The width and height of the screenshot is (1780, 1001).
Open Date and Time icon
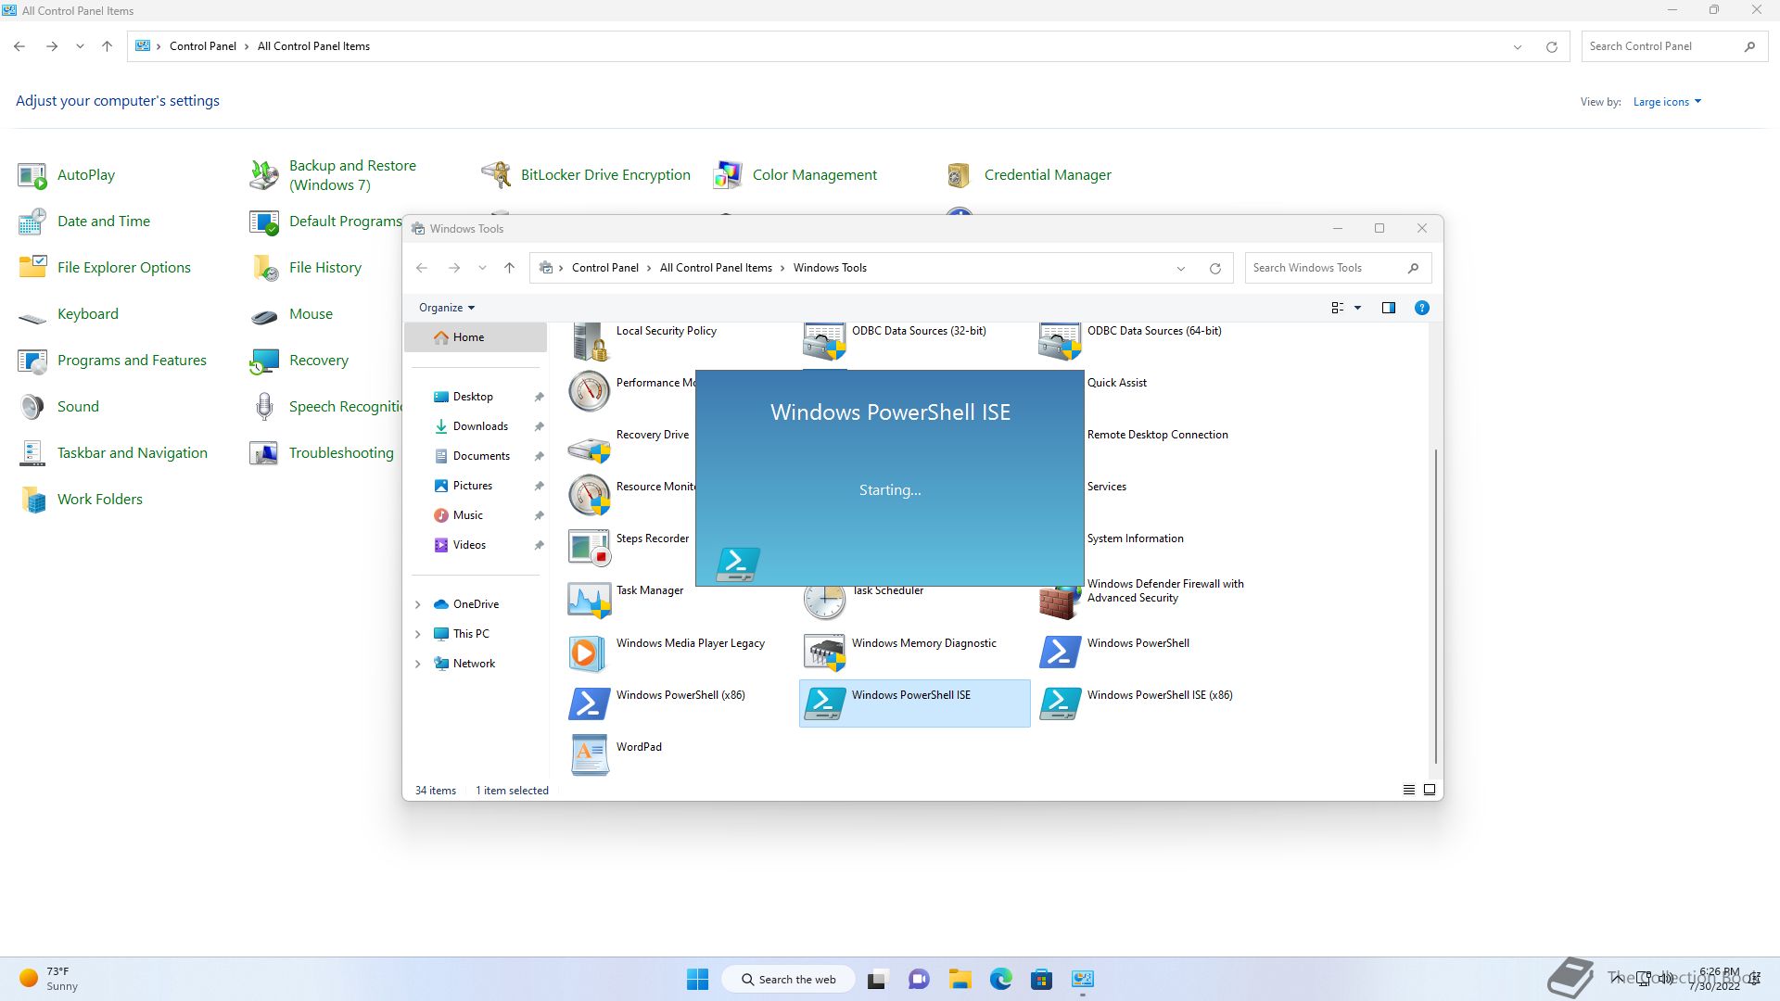tap(32, 222)
